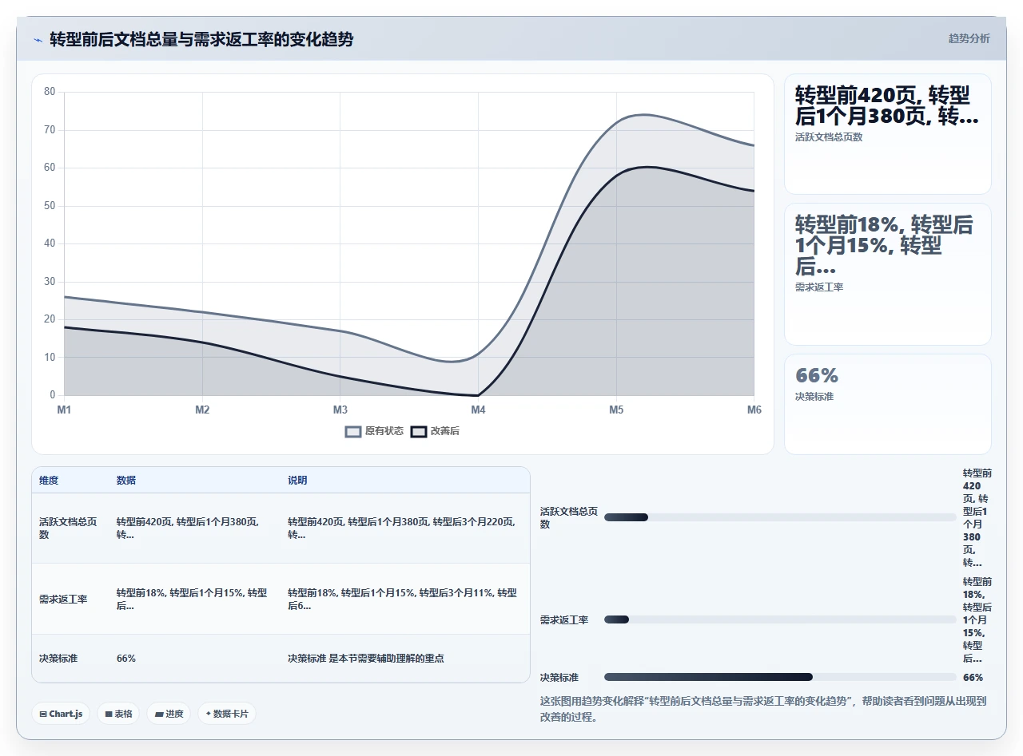Click the 66% data card
Image resolution: width=1023 pixels, height=756 pixels.
click(888, 404)
